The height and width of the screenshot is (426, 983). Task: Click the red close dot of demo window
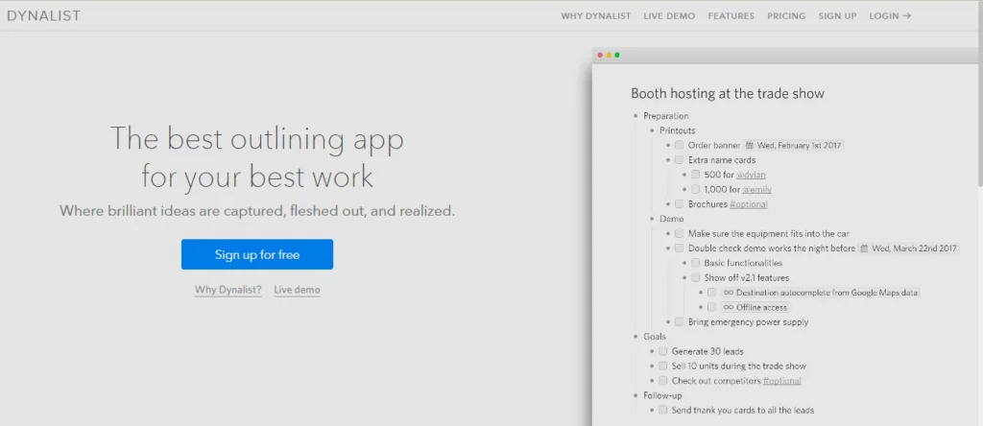click(x=600, y=55)
